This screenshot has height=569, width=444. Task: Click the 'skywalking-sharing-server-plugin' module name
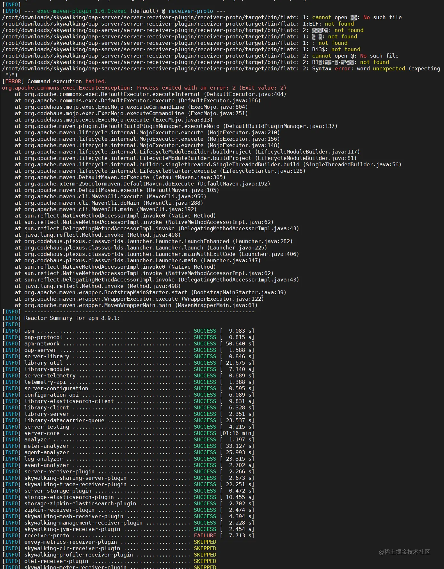pyautogui.click(x=75, y=478)
